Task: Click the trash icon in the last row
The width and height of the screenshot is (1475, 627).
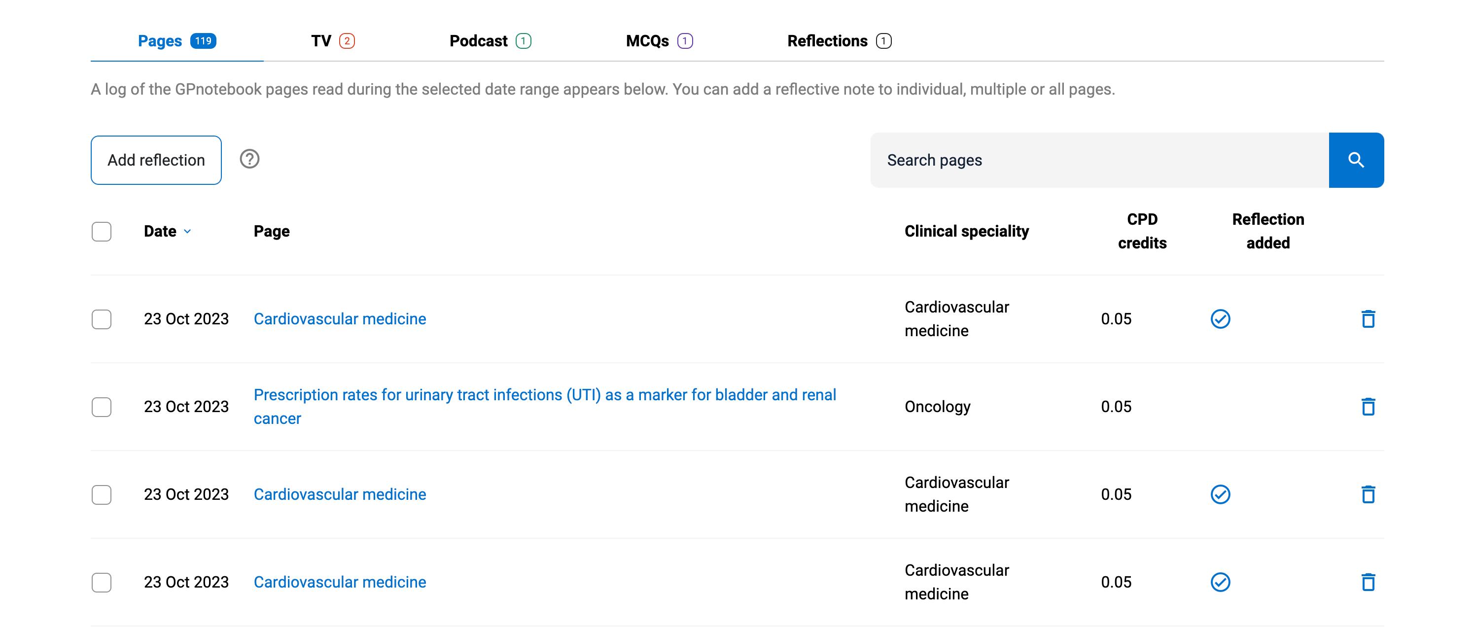Action: click(1368, 582)
